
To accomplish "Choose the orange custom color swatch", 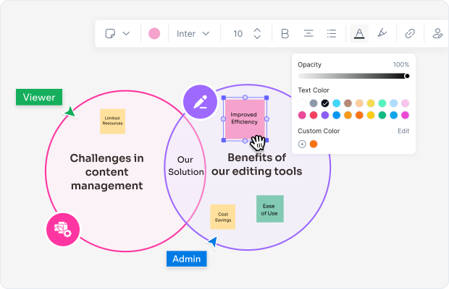I will (x=314, y=144).
